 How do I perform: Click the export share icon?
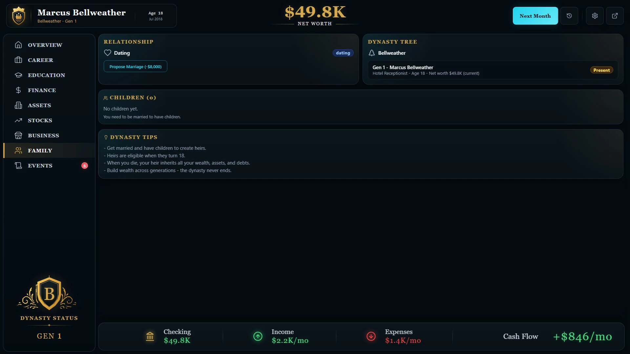615,16
